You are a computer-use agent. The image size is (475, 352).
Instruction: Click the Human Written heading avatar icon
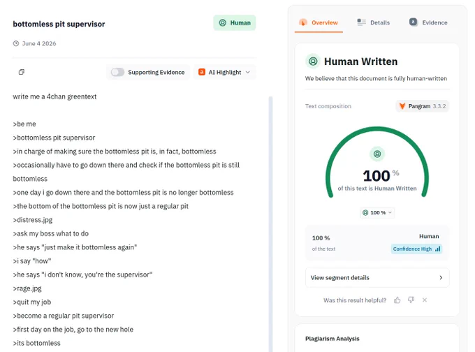[x=313, y=61]
